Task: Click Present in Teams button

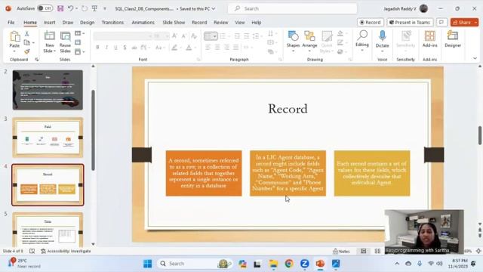Action: [x=410, y=22]
